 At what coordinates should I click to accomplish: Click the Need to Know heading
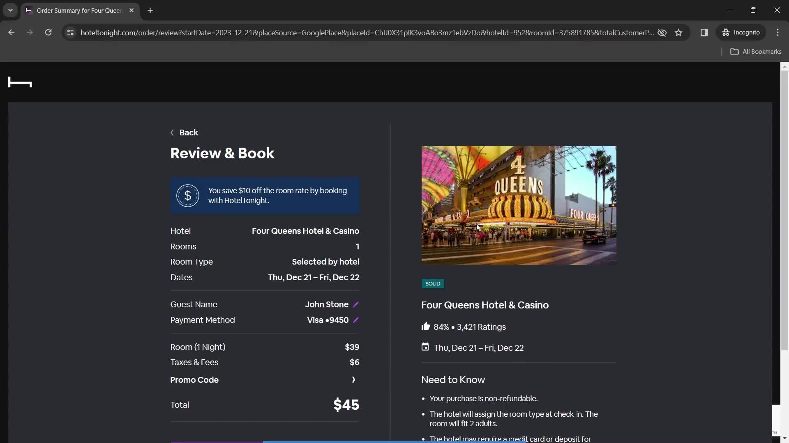point(453,380)
